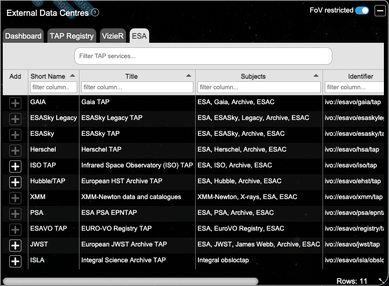Select 'XMM-Newton data and catalogues' cell

click(137, 197)
